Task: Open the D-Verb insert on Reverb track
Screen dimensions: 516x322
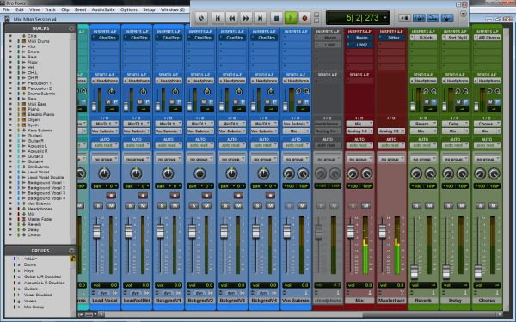Action: tap(423, 38)
